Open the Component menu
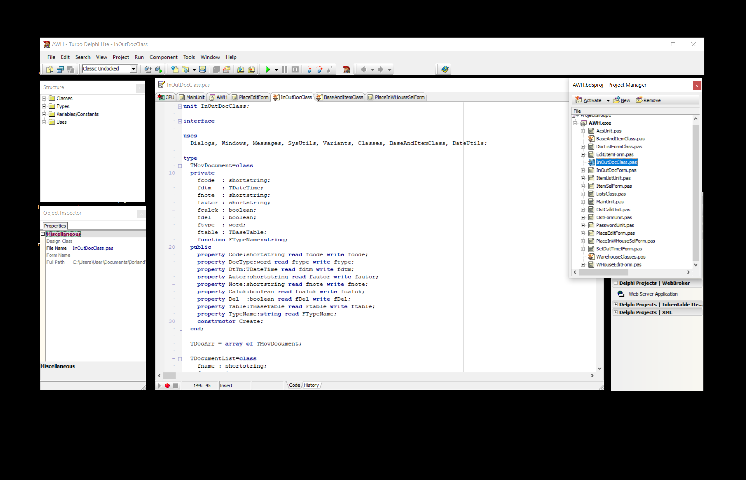 [163, 57]
